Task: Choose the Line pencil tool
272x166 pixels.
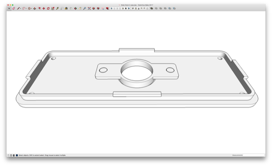Action: tap(18, 8)
